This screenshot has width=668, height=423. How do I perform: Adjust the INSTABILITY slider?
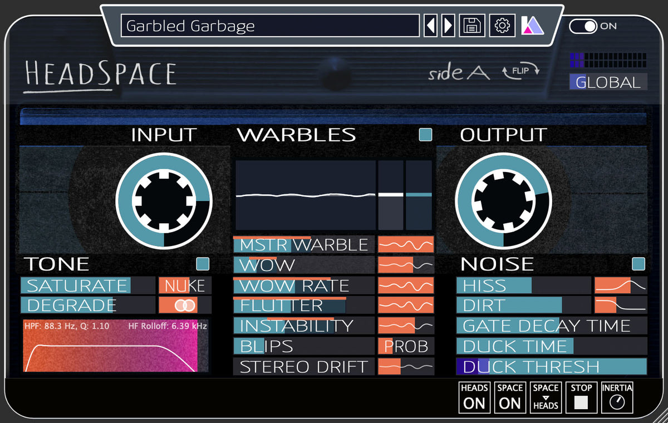coord(304,326)
